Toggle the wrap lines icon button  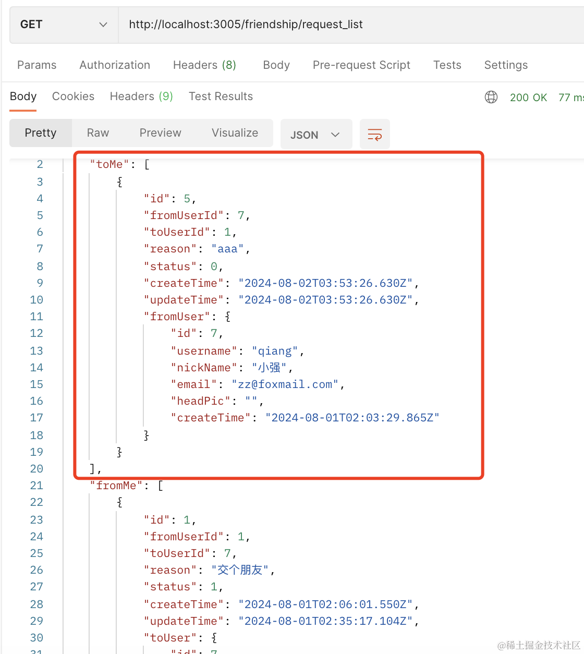click(374, 135)
